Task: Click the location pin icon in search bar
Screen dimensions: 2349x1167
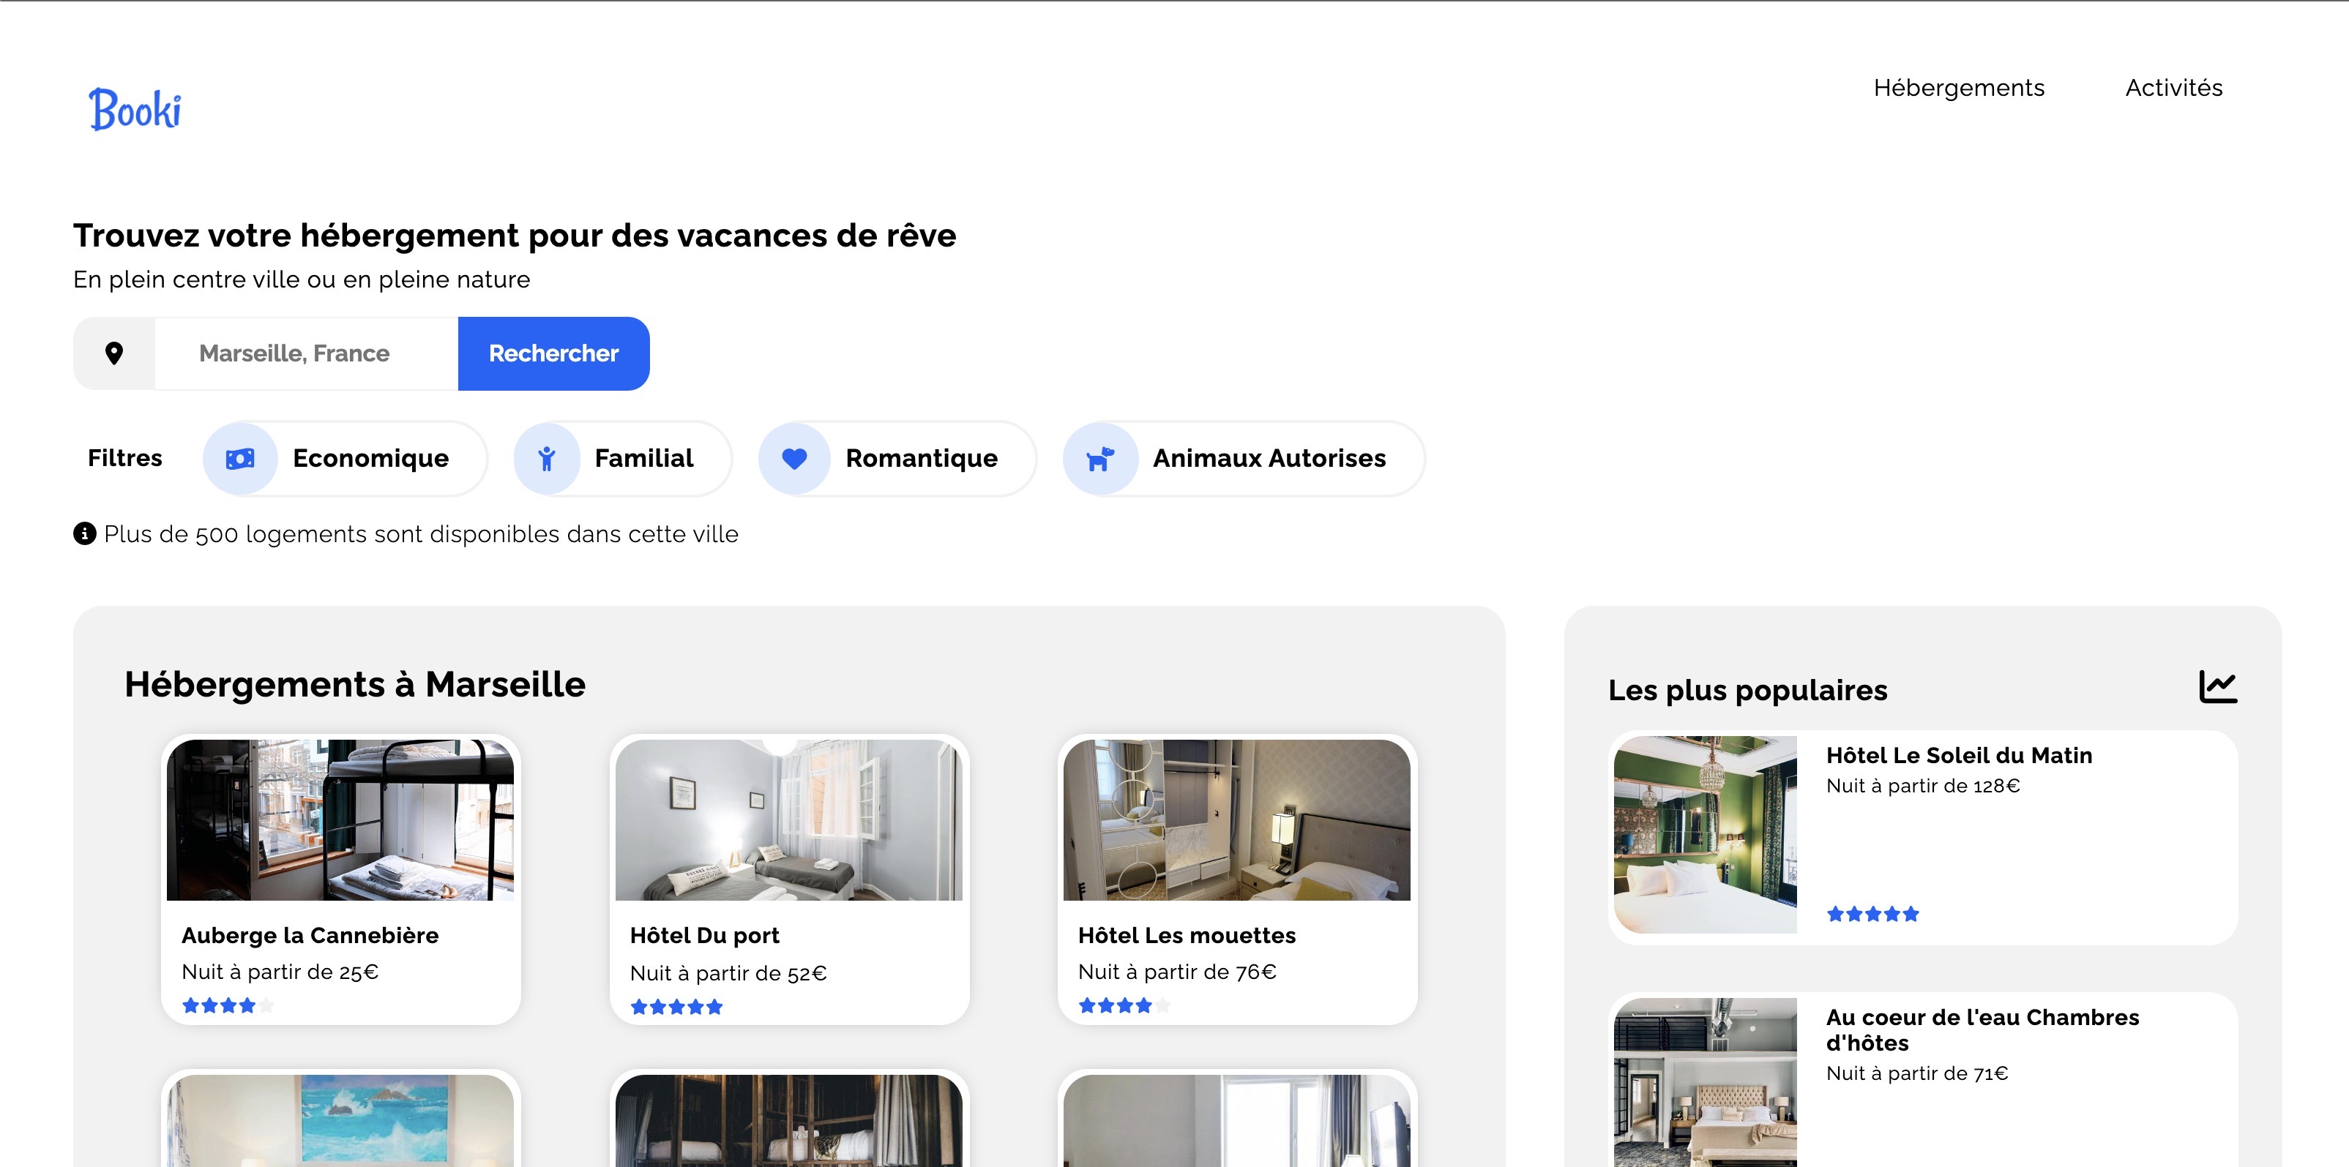Action: point(114,353)
